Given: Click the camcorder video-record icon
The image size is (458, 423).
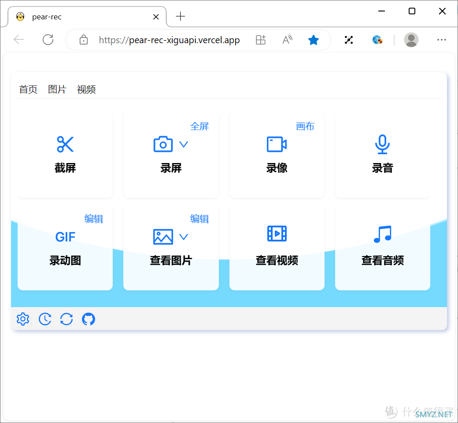Looking at the screenshot, I should pyautogui.click(x=277, y=144).
